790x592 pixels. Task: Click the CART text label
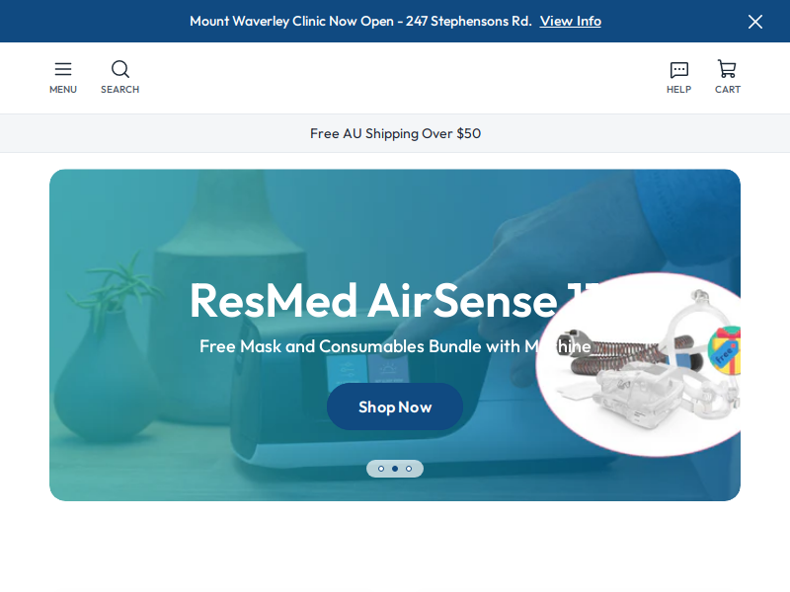[x=728, y=90]
